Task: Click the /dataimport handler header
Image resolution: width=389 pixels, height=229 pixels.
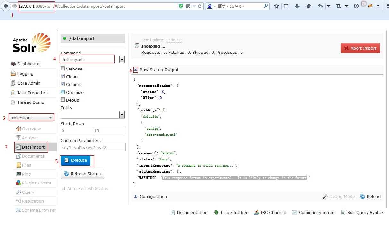Action: pos(93,38)
